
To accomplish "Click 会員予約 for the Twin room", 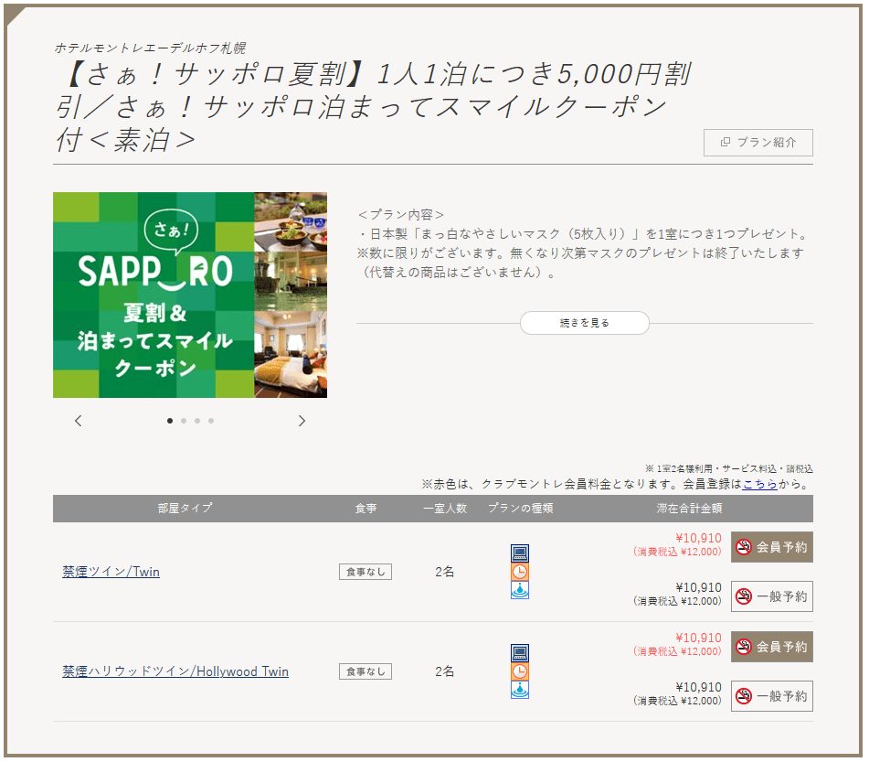I will click(771, 547).
